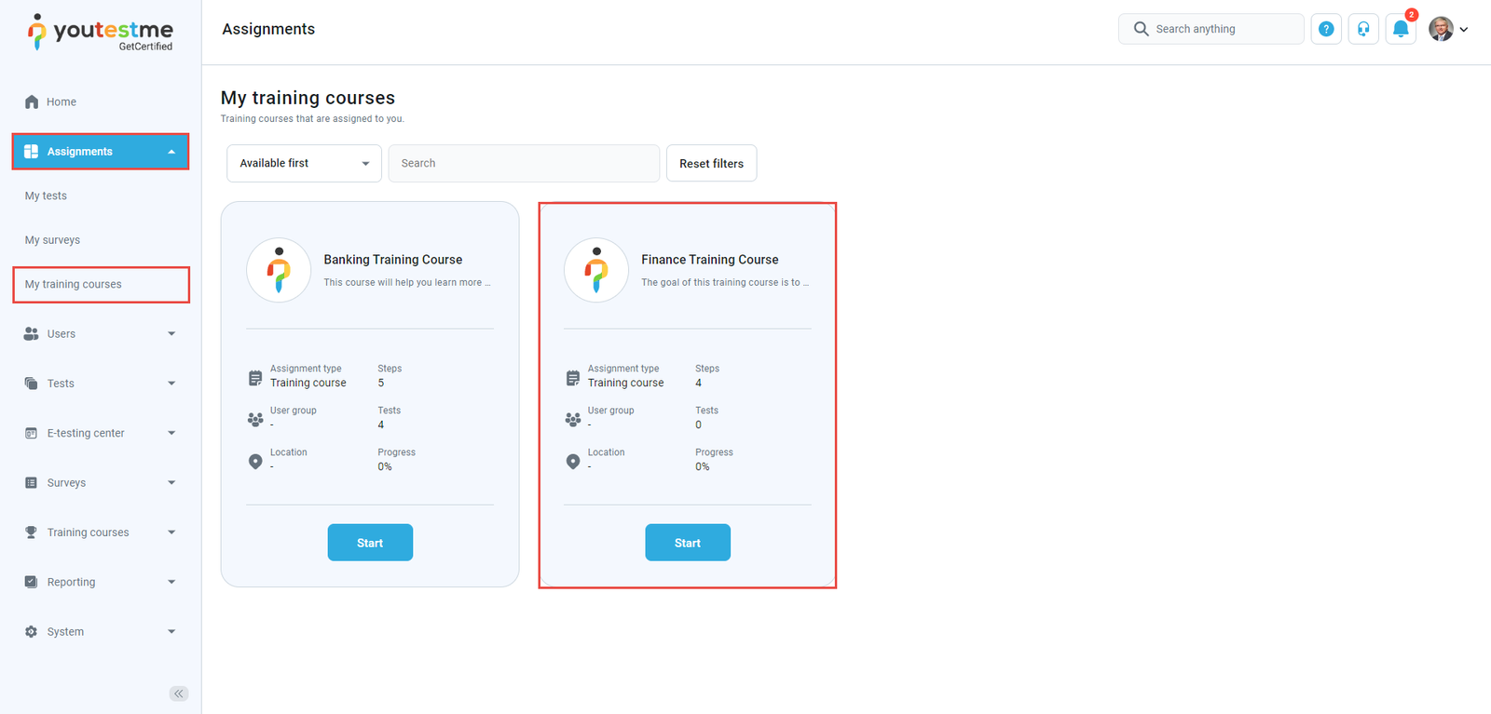Image resolution: width=1491 pixels, height=714 pixels.
Task: Click the System gear icon
Action: [x=31, y=631]
